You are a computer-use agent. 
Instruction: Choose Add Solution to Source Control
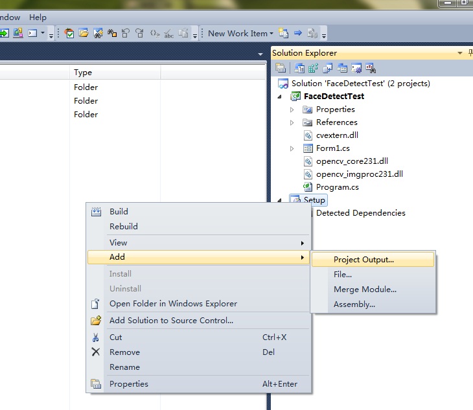[x=198, y=321]
